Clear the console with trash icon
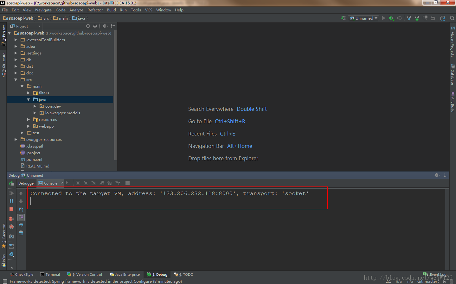456x284 pixels. [x=21, y=233]
